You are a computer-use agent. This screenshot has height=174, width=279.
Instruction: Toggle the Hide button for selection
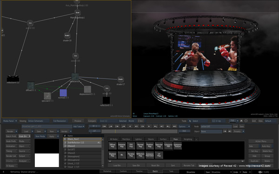coord(254,156)
